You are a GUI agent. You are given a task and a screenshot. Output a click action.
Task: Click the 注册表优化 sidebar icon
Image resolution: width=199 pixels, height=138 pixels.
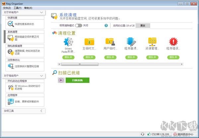coord(11,66)
